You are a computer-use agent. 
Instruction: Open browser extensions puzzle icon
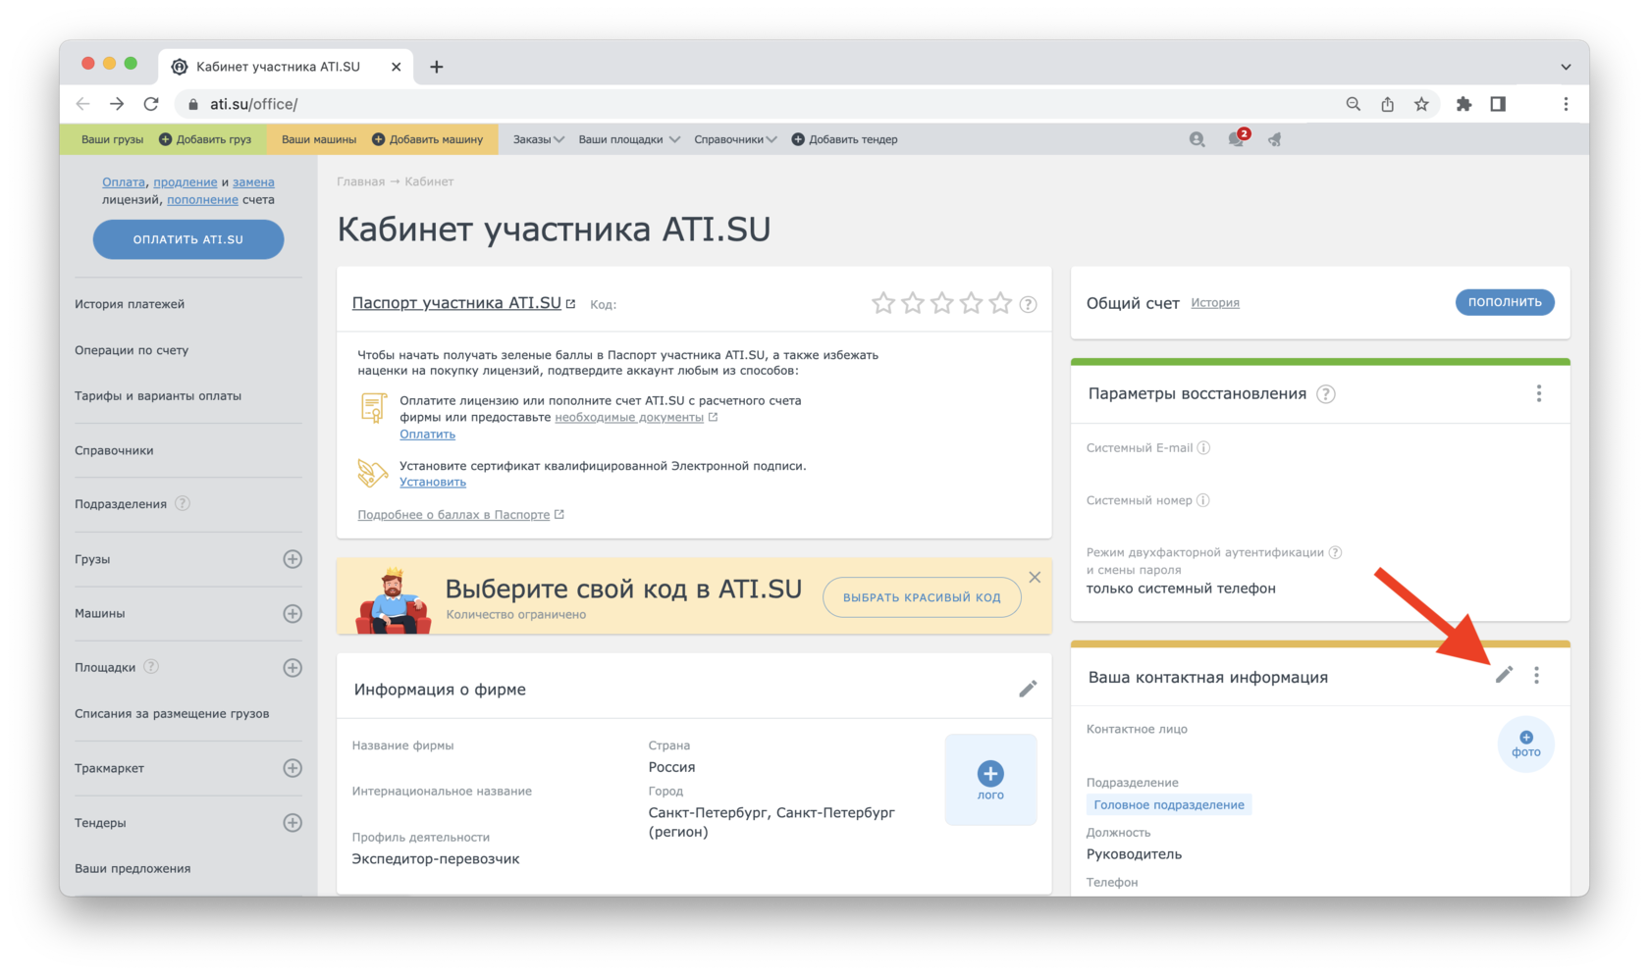click(1463, 104)
